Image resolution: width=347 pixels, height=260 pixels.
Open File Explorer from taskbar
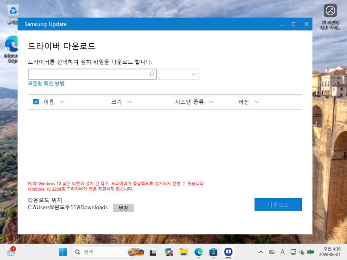click(183, 252)
